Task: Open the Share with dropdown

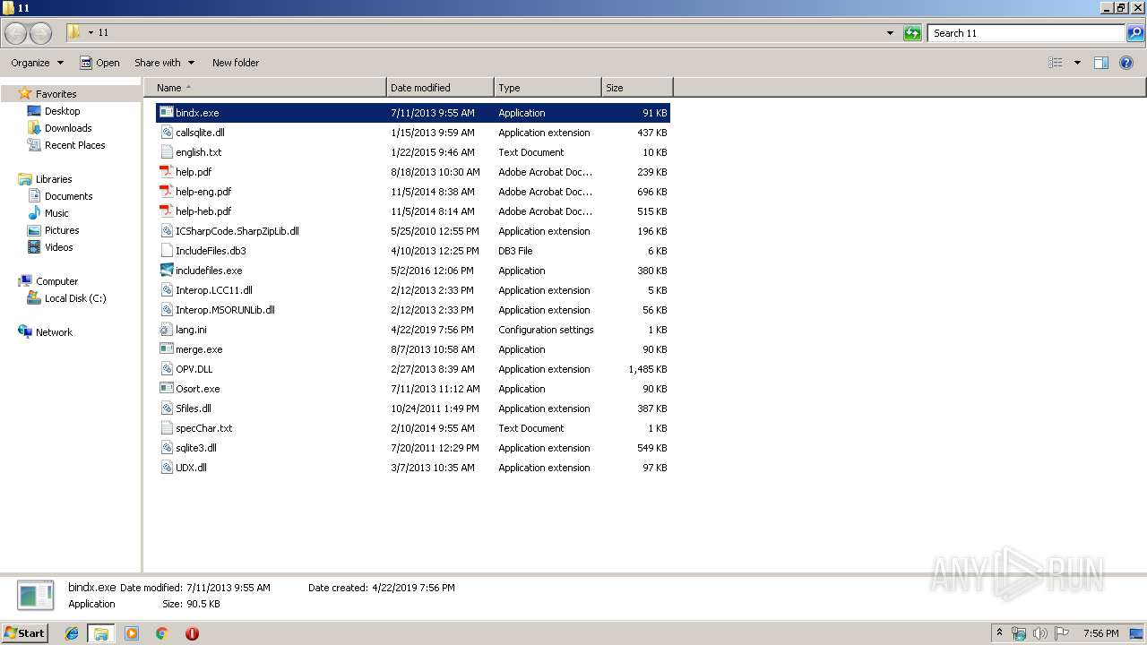Action: tap(165, 63)
